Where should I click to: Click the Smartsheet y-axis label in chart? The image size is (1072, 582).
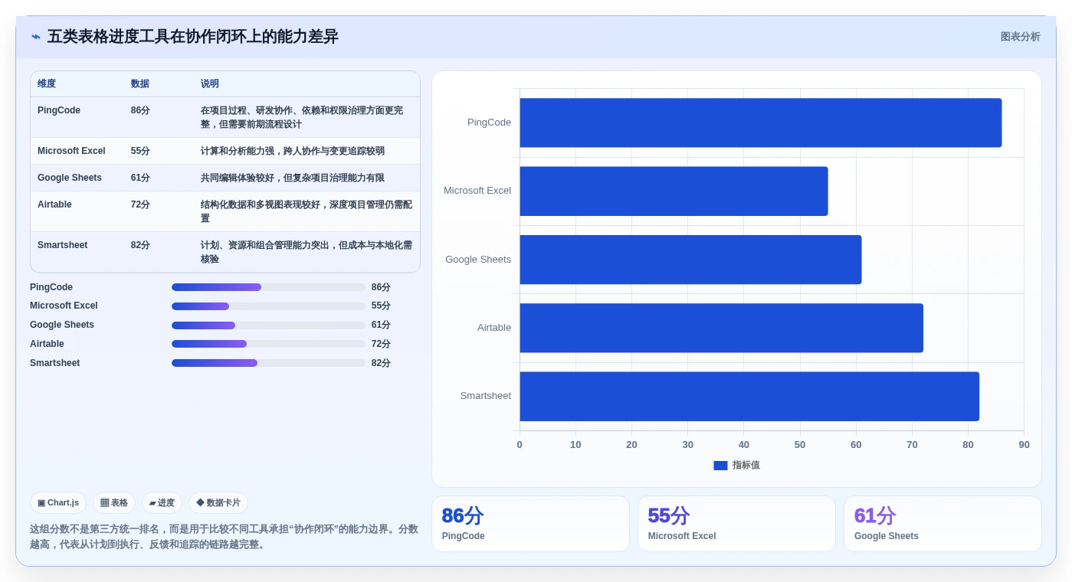[486, 396]
